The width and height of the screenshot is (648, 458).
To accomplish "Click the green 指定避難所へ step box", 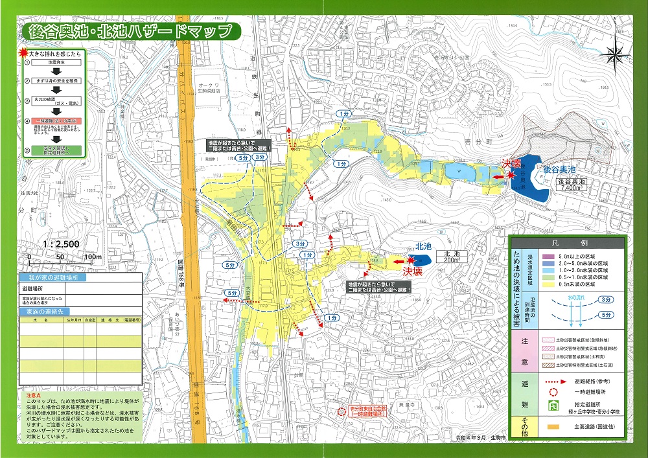I will 56,150.
